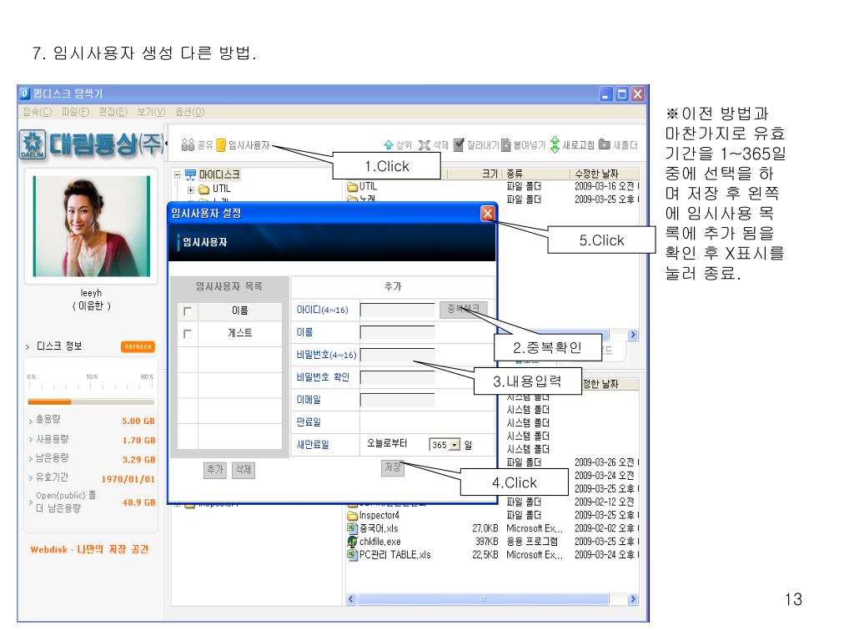Close the 임시사용자 설정 dialog

click(x=488, y=213)
